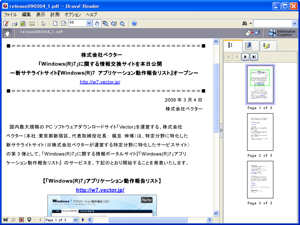The image size is (300, 225).
Task: Go to previous page in thumbnail panel
Action: (237, 57)
